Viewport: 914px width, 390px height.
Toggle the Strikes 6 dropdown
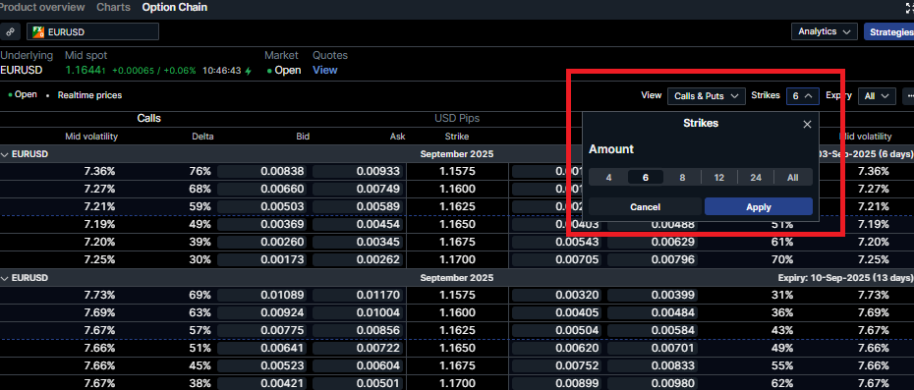click(x=802, y=96)
